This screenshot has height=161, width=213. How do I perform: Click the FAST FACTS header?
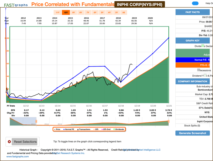click(x=192, y=12)
